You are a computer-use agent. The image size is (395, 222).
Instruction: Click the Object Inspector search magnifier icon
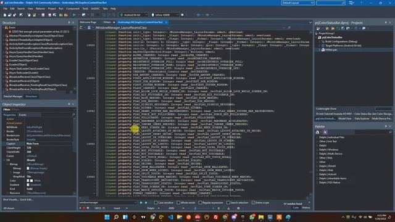click(x=73, y=115)
